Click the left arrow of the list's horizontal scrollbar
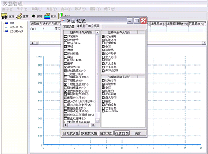The image size is (208, 154). pyautogui.click(x=65, y=125)
